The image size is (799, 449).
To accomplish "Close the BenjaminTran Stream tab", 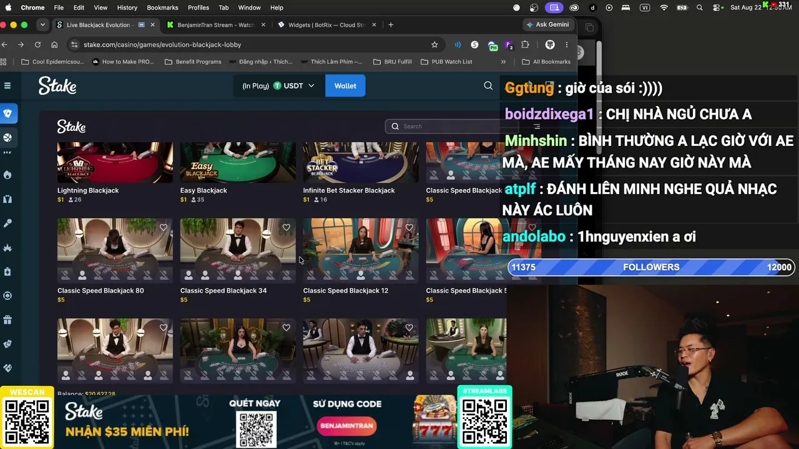I will pyautogui.click(x=263, y=25).
